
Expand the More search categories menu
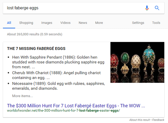pyautogui.click(x=99, y=23)
